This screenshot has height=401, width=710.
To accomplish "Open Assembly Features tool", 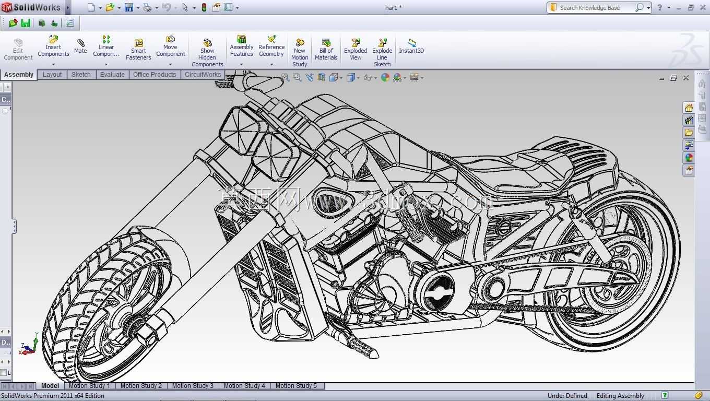I will [x=241, y=46].
